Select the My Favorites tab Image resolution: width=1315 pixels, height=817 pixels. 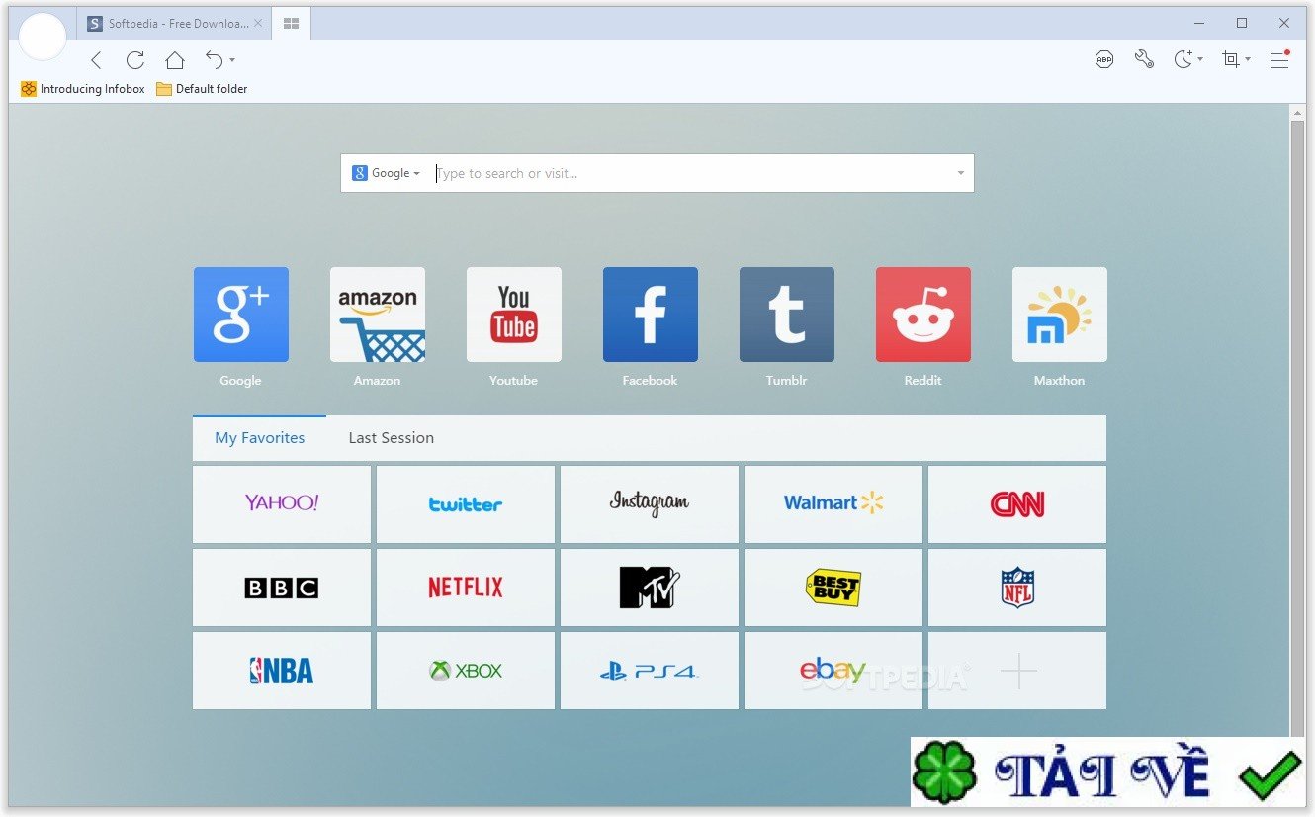click(260, 438)
